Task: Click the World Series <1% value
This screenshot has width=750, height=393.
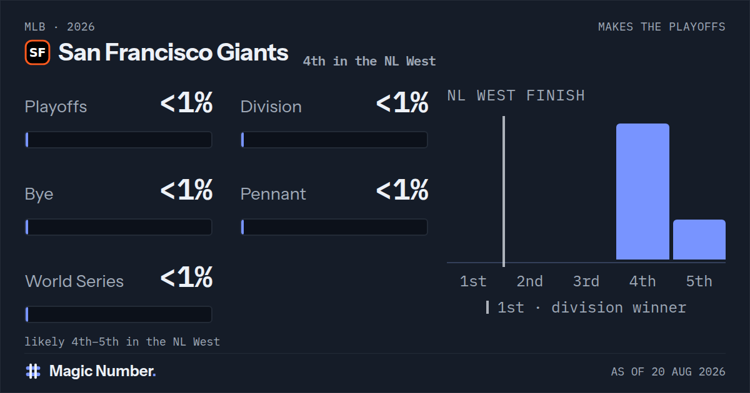Action: 186,278
